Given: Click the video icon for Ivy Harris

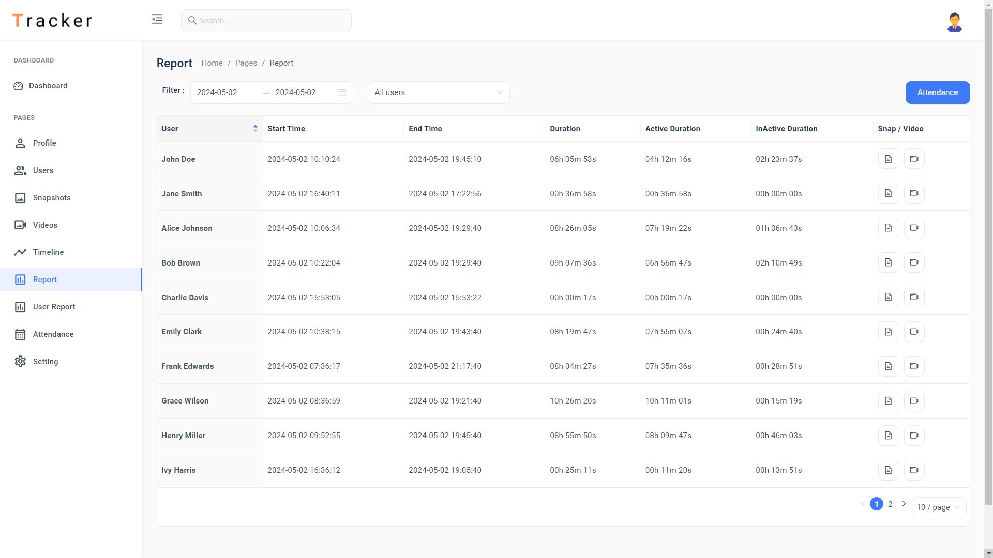Looking at the screenshot, I should coord(914,470).
